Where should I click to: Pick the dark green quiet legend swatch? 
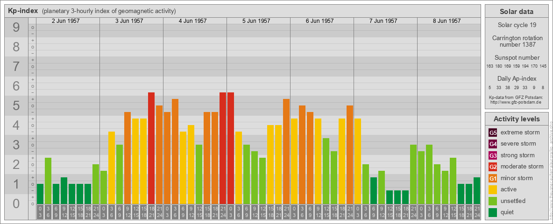pyautogui.click(x=493, y=212)
